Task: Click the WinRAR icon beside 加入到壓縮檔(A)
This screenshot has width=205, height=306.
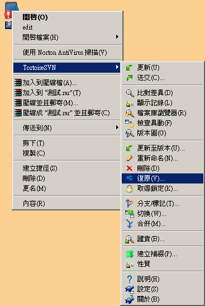Action: coord(18,83)
